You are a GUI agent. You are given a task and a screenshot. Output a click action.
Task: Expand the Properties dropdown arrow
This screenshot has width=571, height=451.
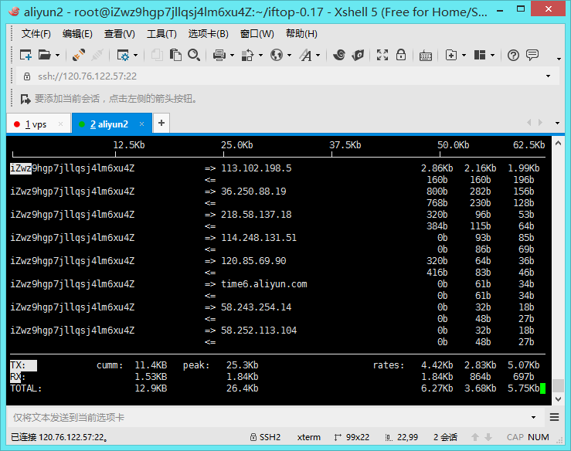coord(135,56)
